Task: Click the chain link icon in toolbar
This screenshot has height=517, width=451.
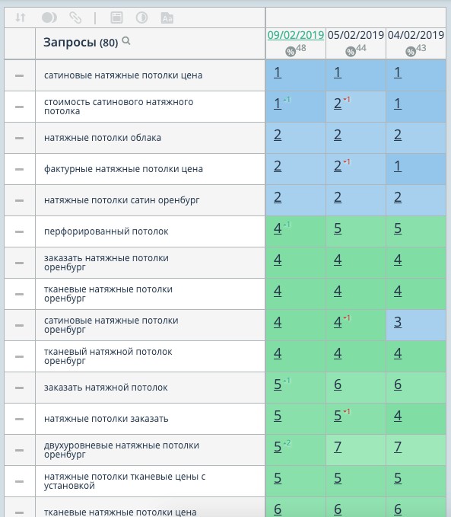Action: tap(75, 18)
